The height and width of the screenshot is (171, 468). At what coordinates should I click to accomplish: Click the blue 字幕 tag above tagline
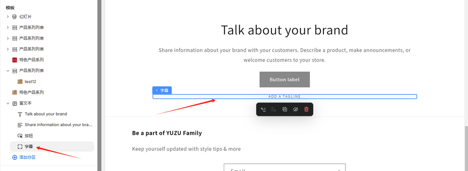coord(162,90)
